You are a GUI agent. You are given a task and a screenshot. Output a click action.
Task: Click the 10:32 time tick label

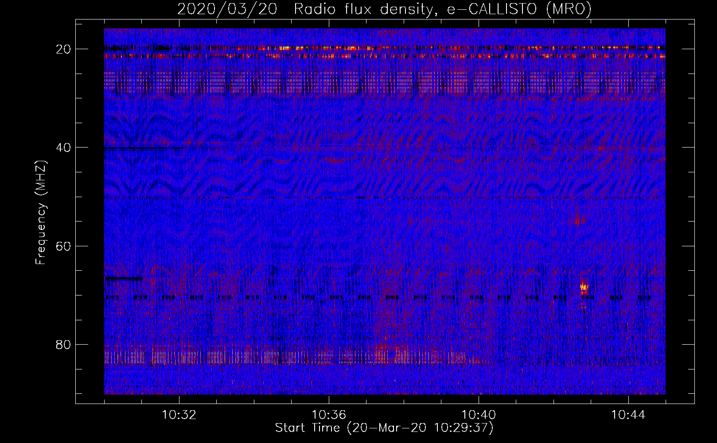179,415
